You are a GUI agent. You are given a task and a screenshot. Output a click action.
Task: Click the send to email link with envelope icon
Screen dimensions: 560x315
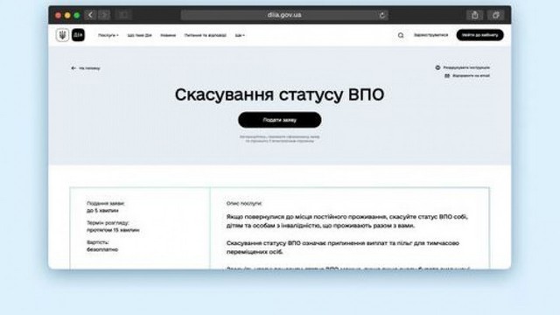[x=467, y=76]
